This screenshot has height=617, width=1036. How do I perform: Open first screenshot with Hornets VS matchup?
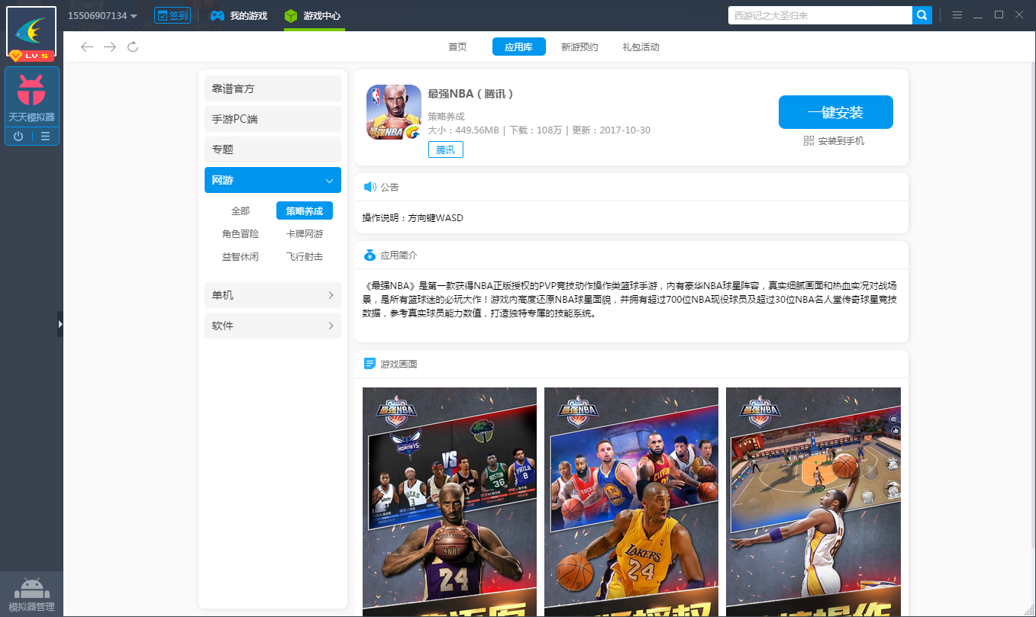[x=450, y=501]
